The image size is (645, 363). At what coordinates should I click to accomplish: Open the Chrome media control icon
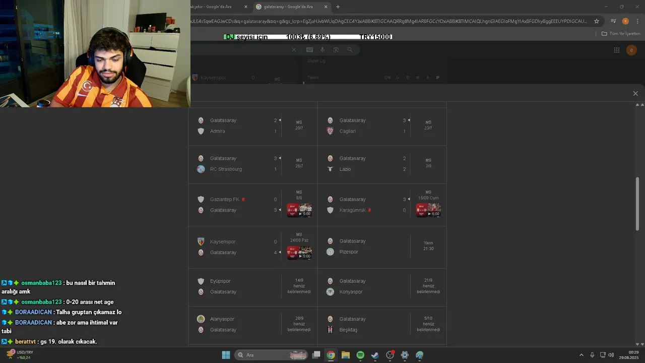[x=613, y=21]
